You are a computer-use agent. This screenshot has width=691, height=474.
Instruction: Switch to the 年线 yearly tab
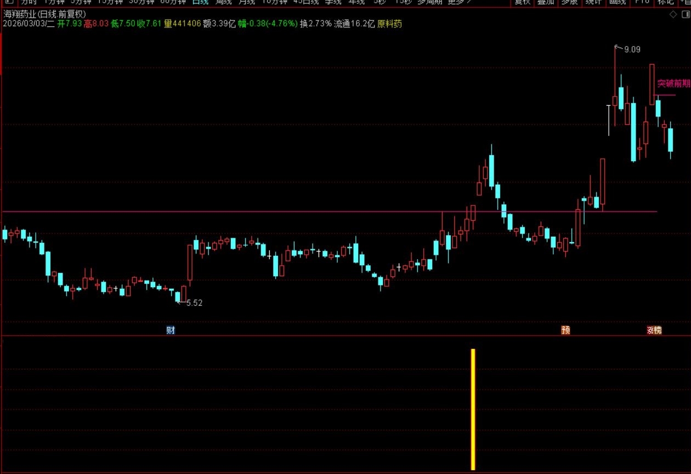[x=357, y=2]
